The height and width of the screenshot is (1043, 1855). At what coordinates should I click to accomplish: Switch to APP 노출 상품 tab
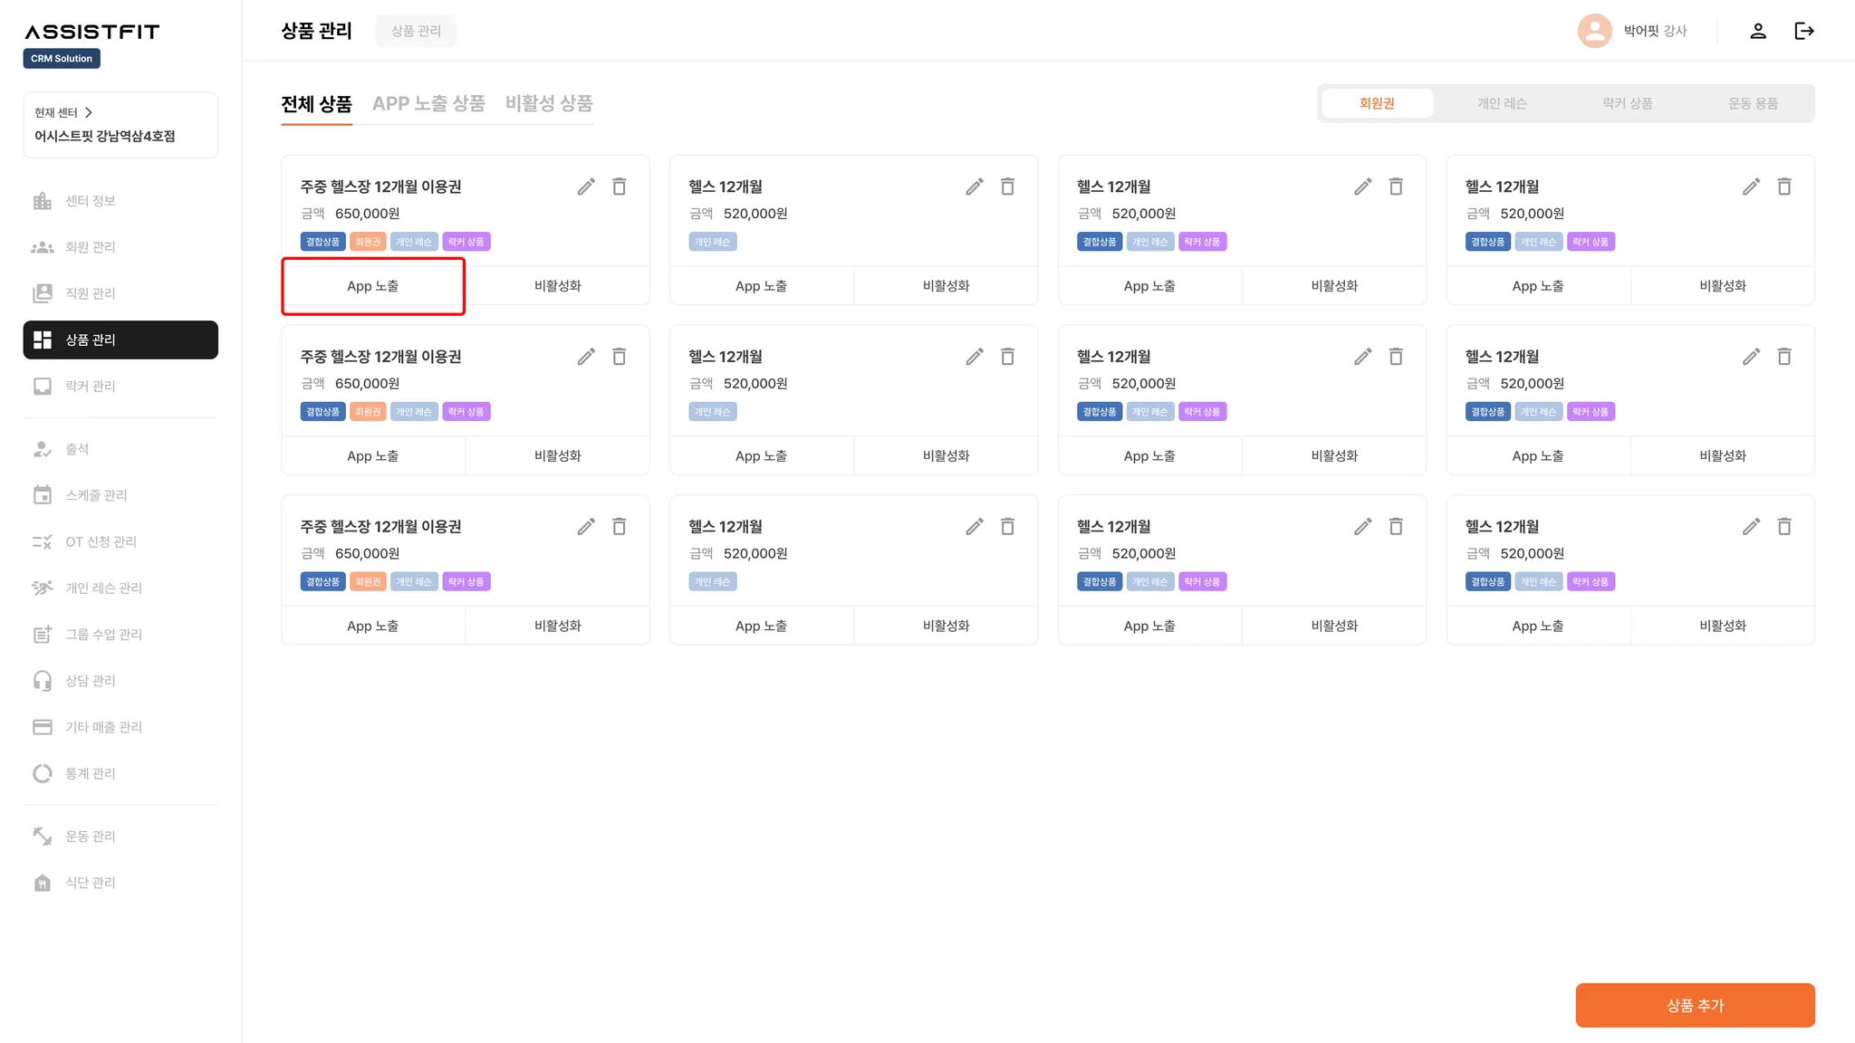(428, 103)
